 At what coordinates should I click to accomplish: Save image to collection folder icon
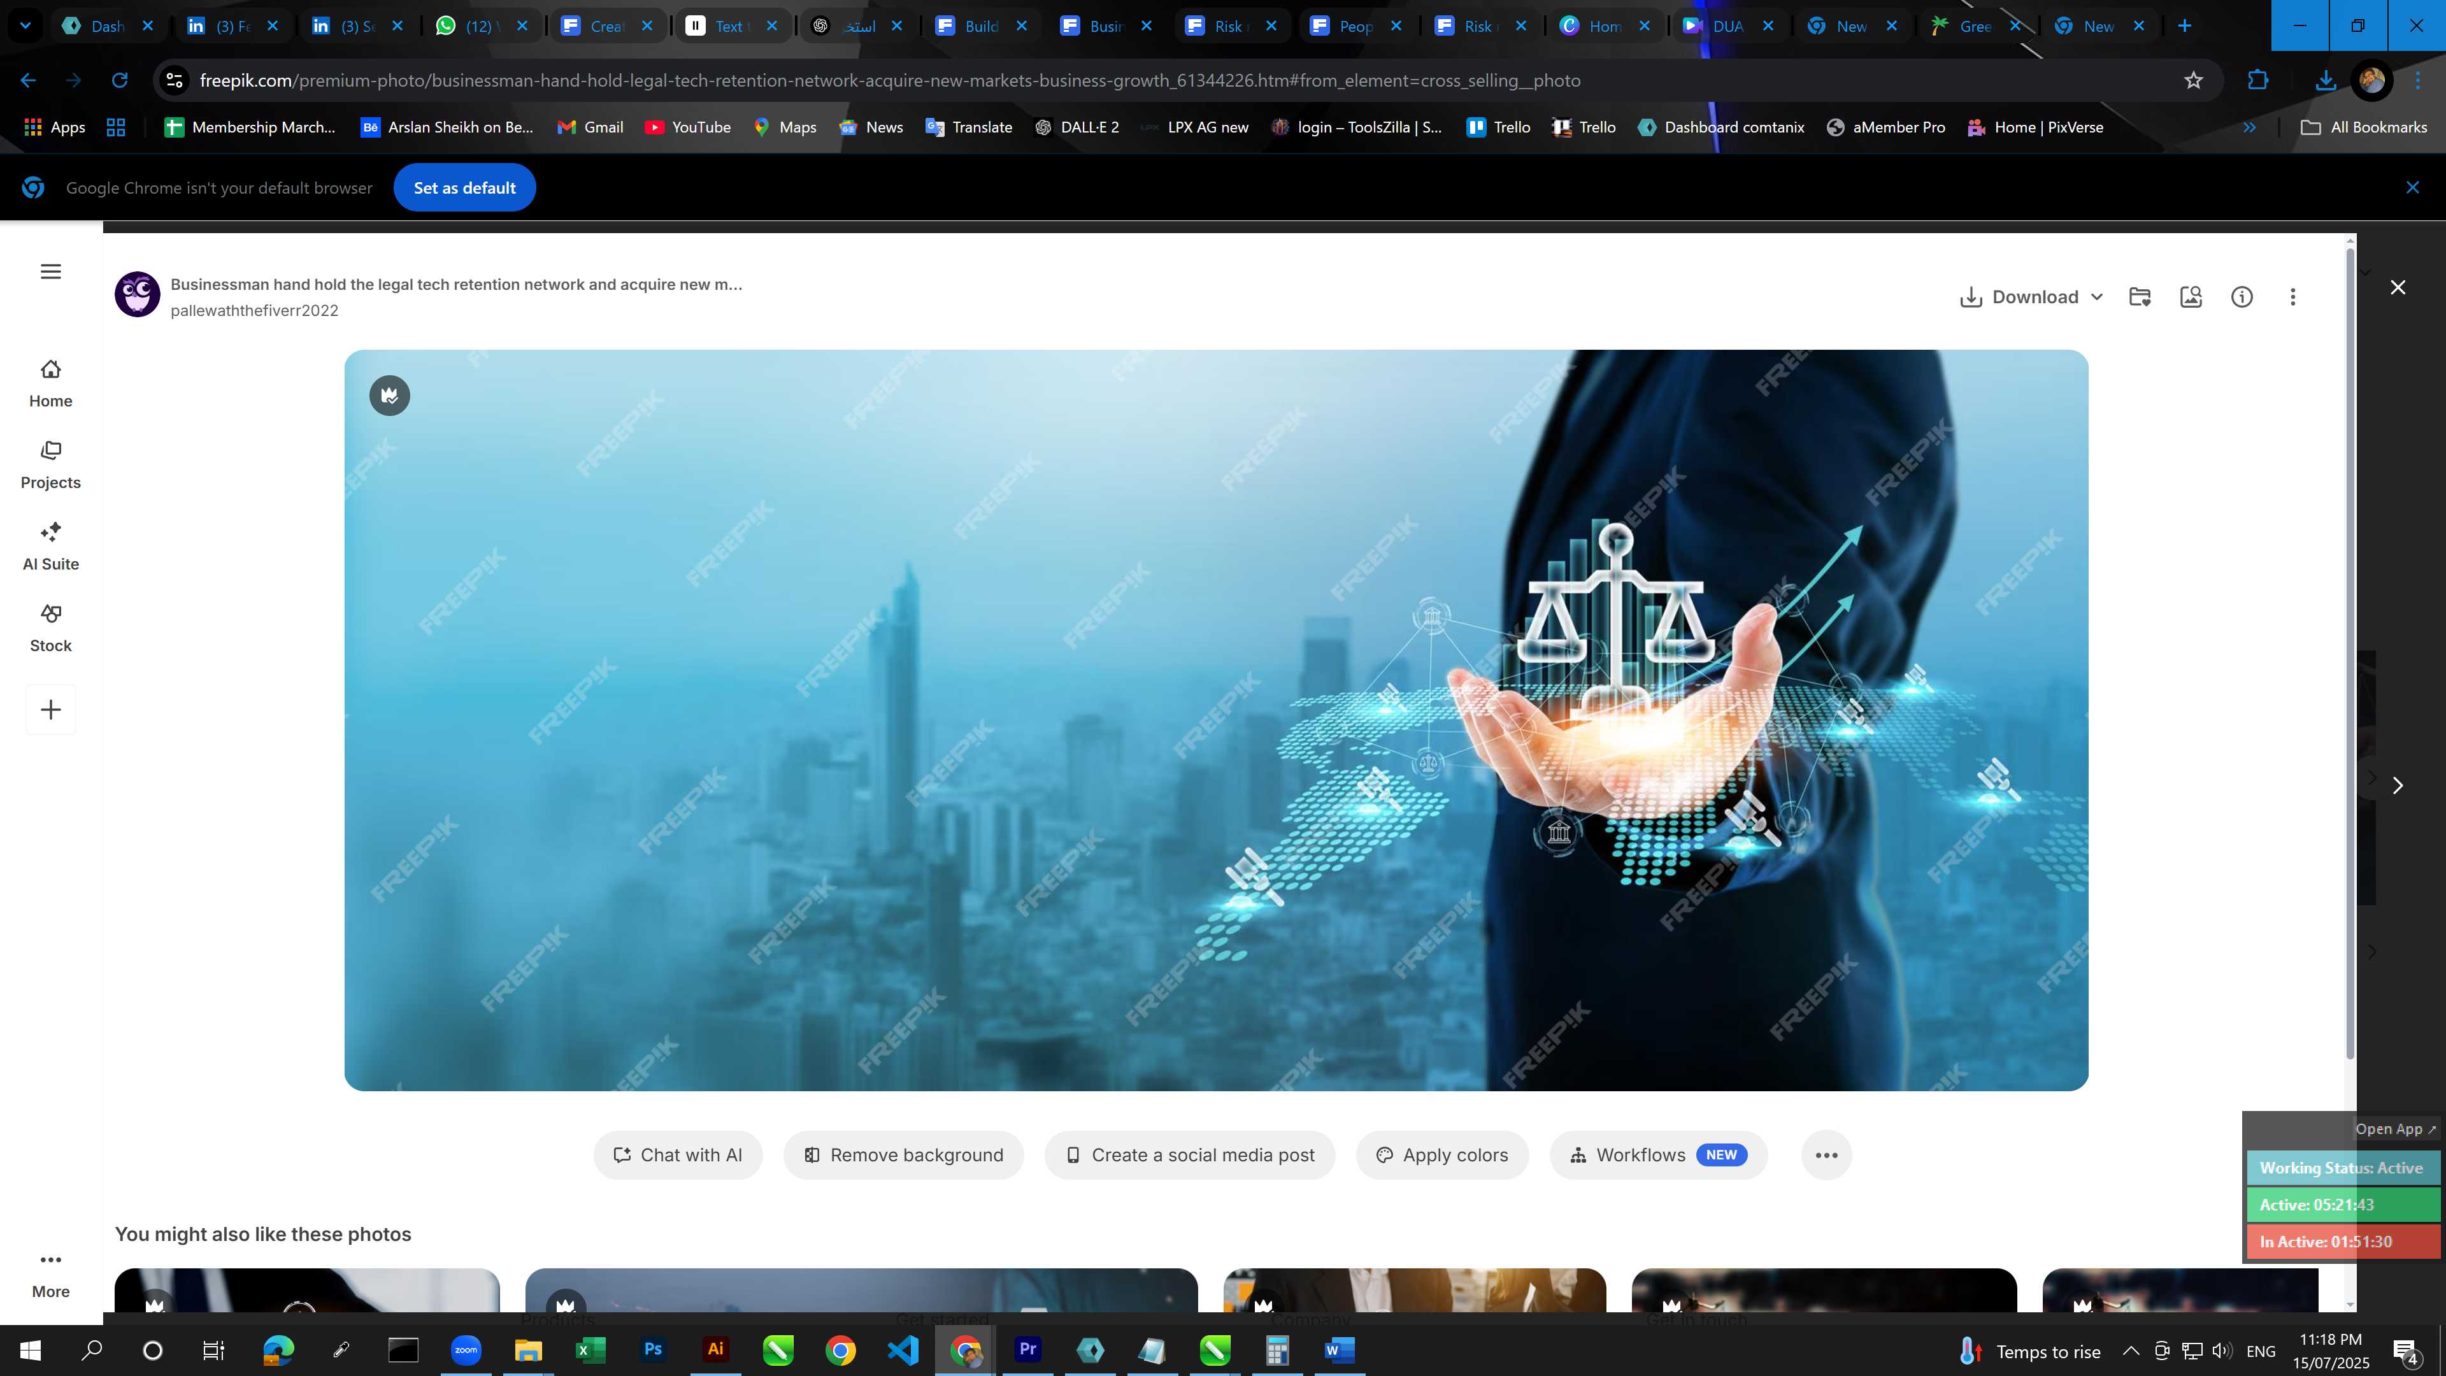pos(2140,297)
